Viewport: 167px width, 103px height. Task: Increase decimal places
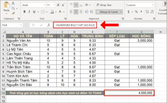point(147,12)
